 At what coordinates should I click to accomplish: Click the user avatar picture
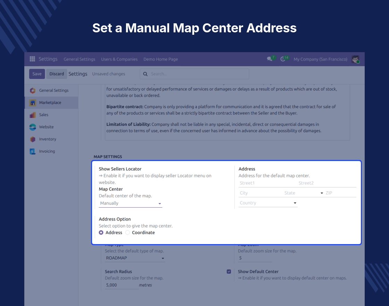point(356,59)
